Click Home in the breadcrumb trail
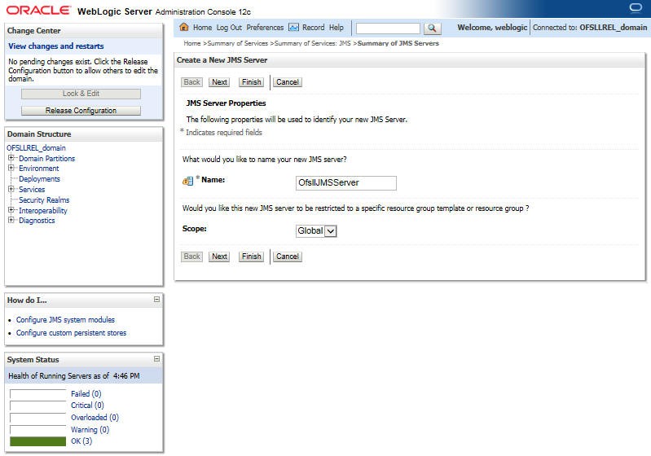Image resolution: width=651 pixels, height=456 pixels. coord(192,43)
